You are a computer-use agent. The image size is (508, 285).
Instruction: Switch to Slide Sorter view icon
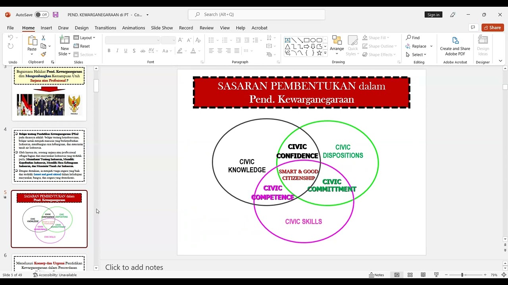pos(410,275)
